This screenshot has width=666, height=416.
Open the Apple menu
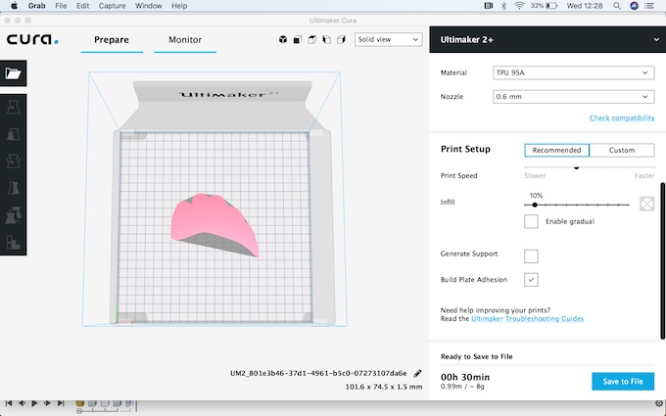pyautogui.click(x=14, y=6)
